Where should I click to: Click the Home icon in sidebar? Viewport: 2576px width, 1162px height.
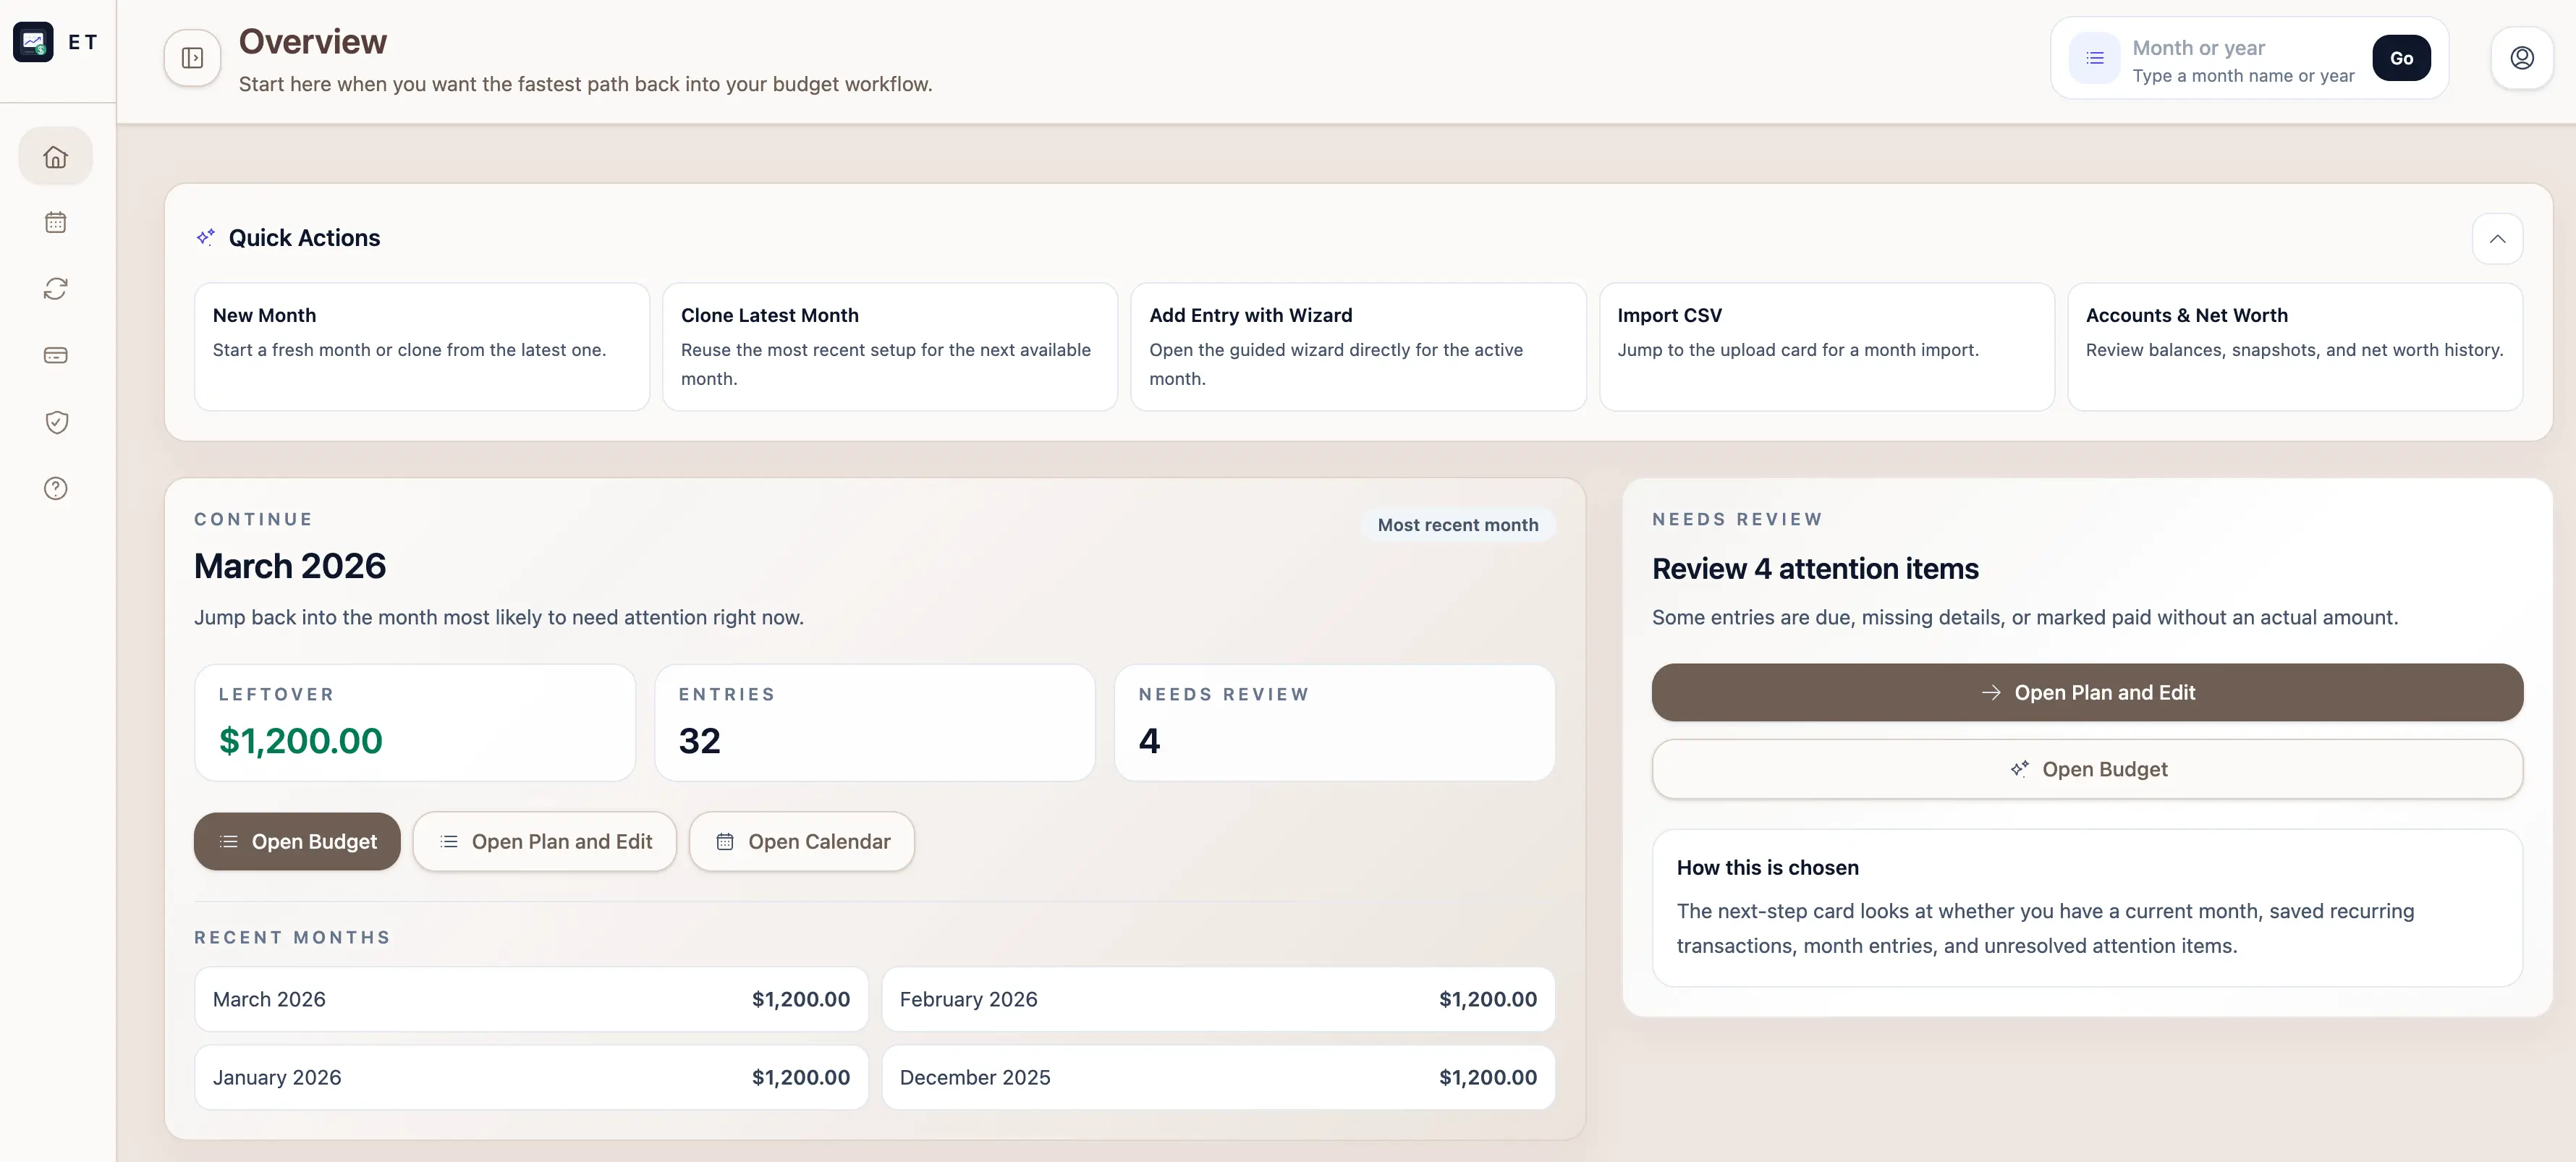coord(56,156)
